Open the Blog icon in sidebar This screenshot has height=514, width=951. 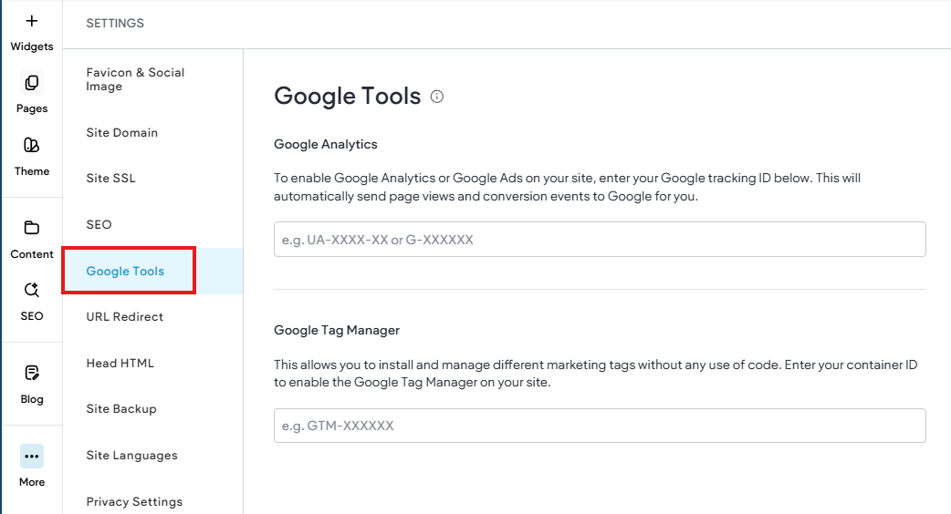point(32,373)
